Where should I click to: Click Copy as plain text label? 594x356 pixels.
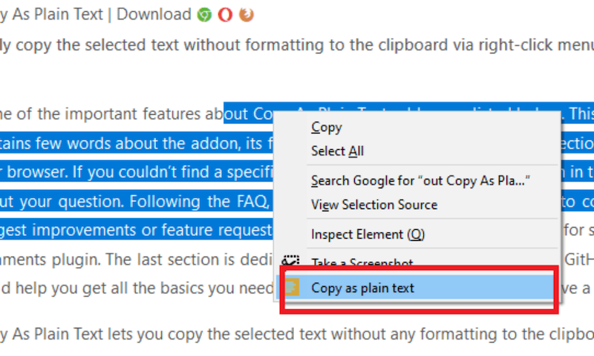point(362,288)
